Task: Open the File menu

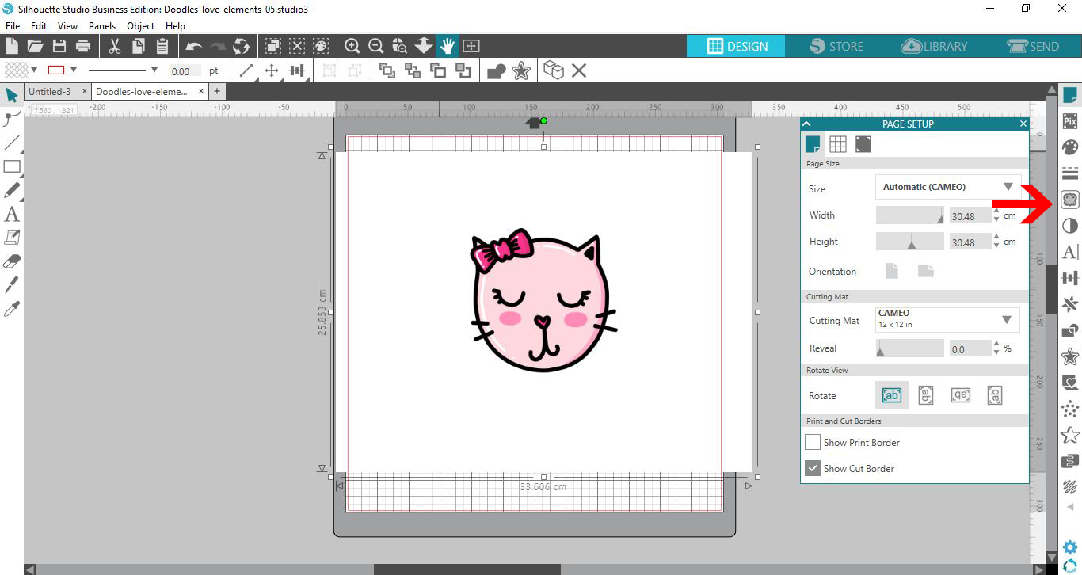Action: [x=13, y=25]
